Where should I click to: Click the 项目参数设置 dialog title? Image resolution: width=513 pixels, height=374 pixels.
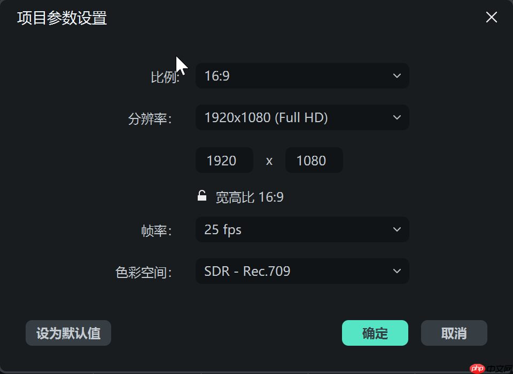coord(62,18)
